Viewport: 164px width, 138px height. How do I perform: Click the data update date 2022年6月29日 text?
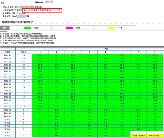click(26, 22)
